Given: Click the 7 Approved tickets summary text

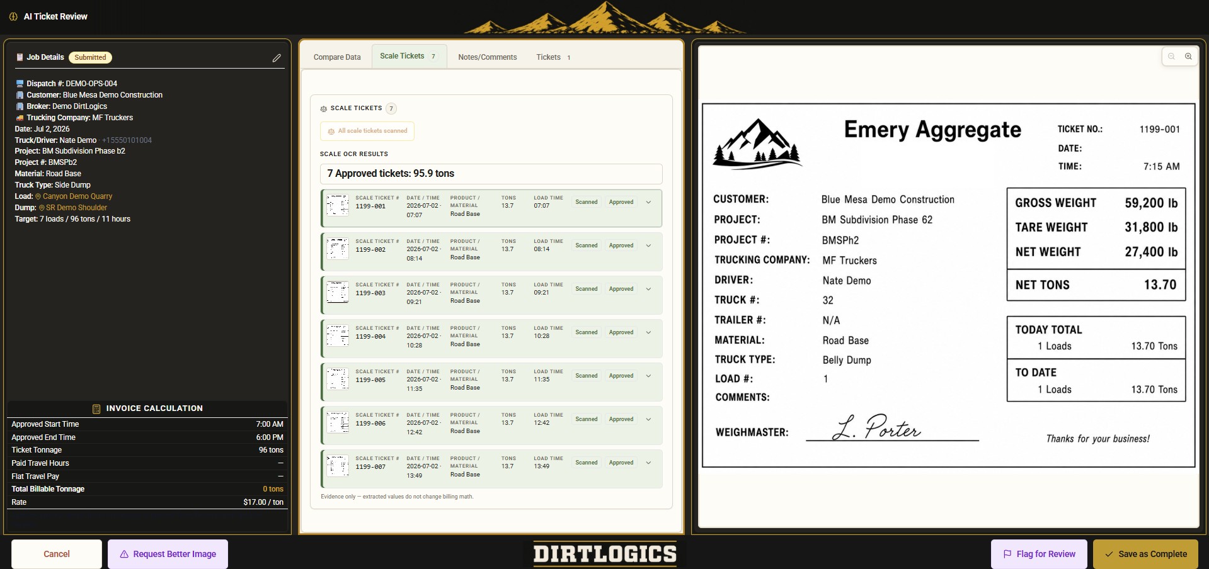Looking at the screenshot, I should pos(391,174).
